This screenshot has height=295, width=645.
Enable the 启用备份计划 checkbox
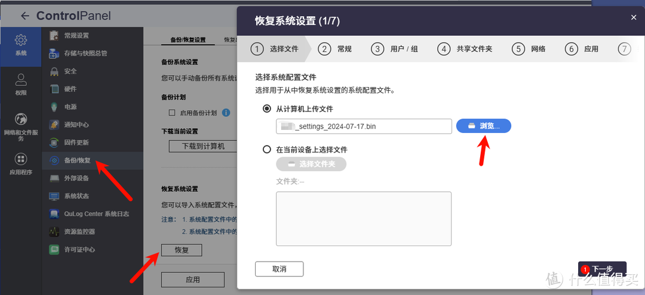tap(173, 113)
